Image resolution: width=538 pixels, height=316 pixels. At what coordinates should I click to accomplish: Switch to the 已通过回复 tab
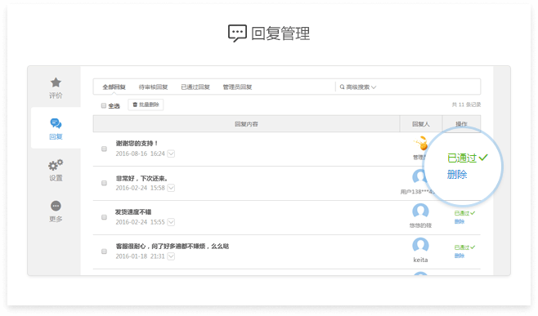[195, 87]
